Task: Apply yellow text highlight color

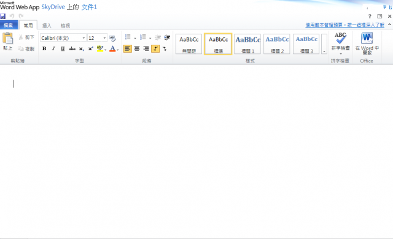Action: click(x=100, y=48)
